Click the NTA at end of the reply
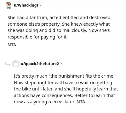The height and width of the screenshot is (113, 126). [x=81, y=102]
